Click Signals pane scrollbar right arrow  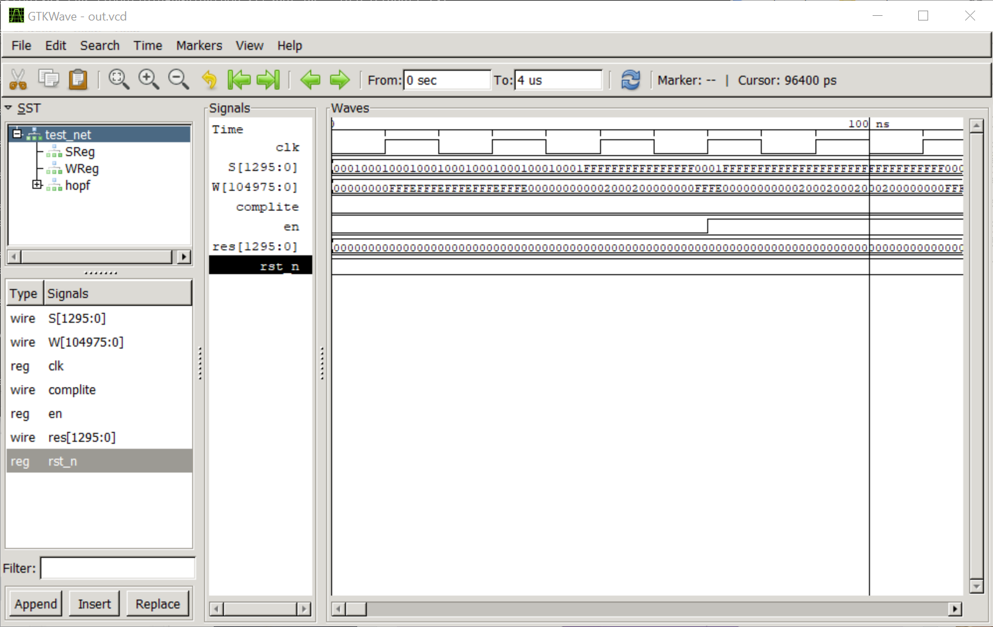[x=304, y=608]
